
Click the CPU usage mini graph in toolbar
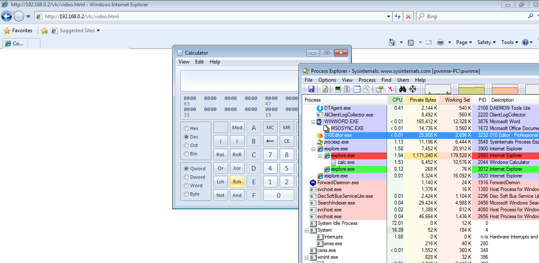tap(438, 89)
